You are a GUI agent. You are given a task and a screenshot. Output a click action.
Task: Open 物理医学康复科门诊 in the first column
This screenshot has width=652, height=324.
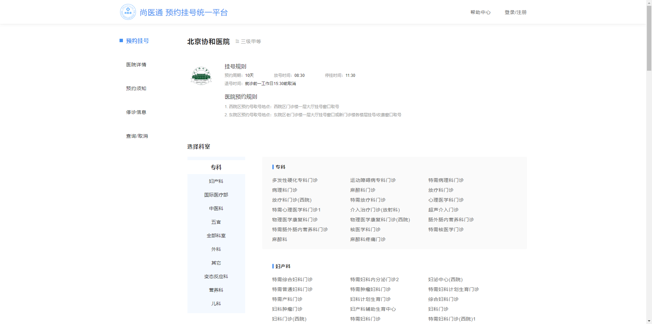coord(295,220)
